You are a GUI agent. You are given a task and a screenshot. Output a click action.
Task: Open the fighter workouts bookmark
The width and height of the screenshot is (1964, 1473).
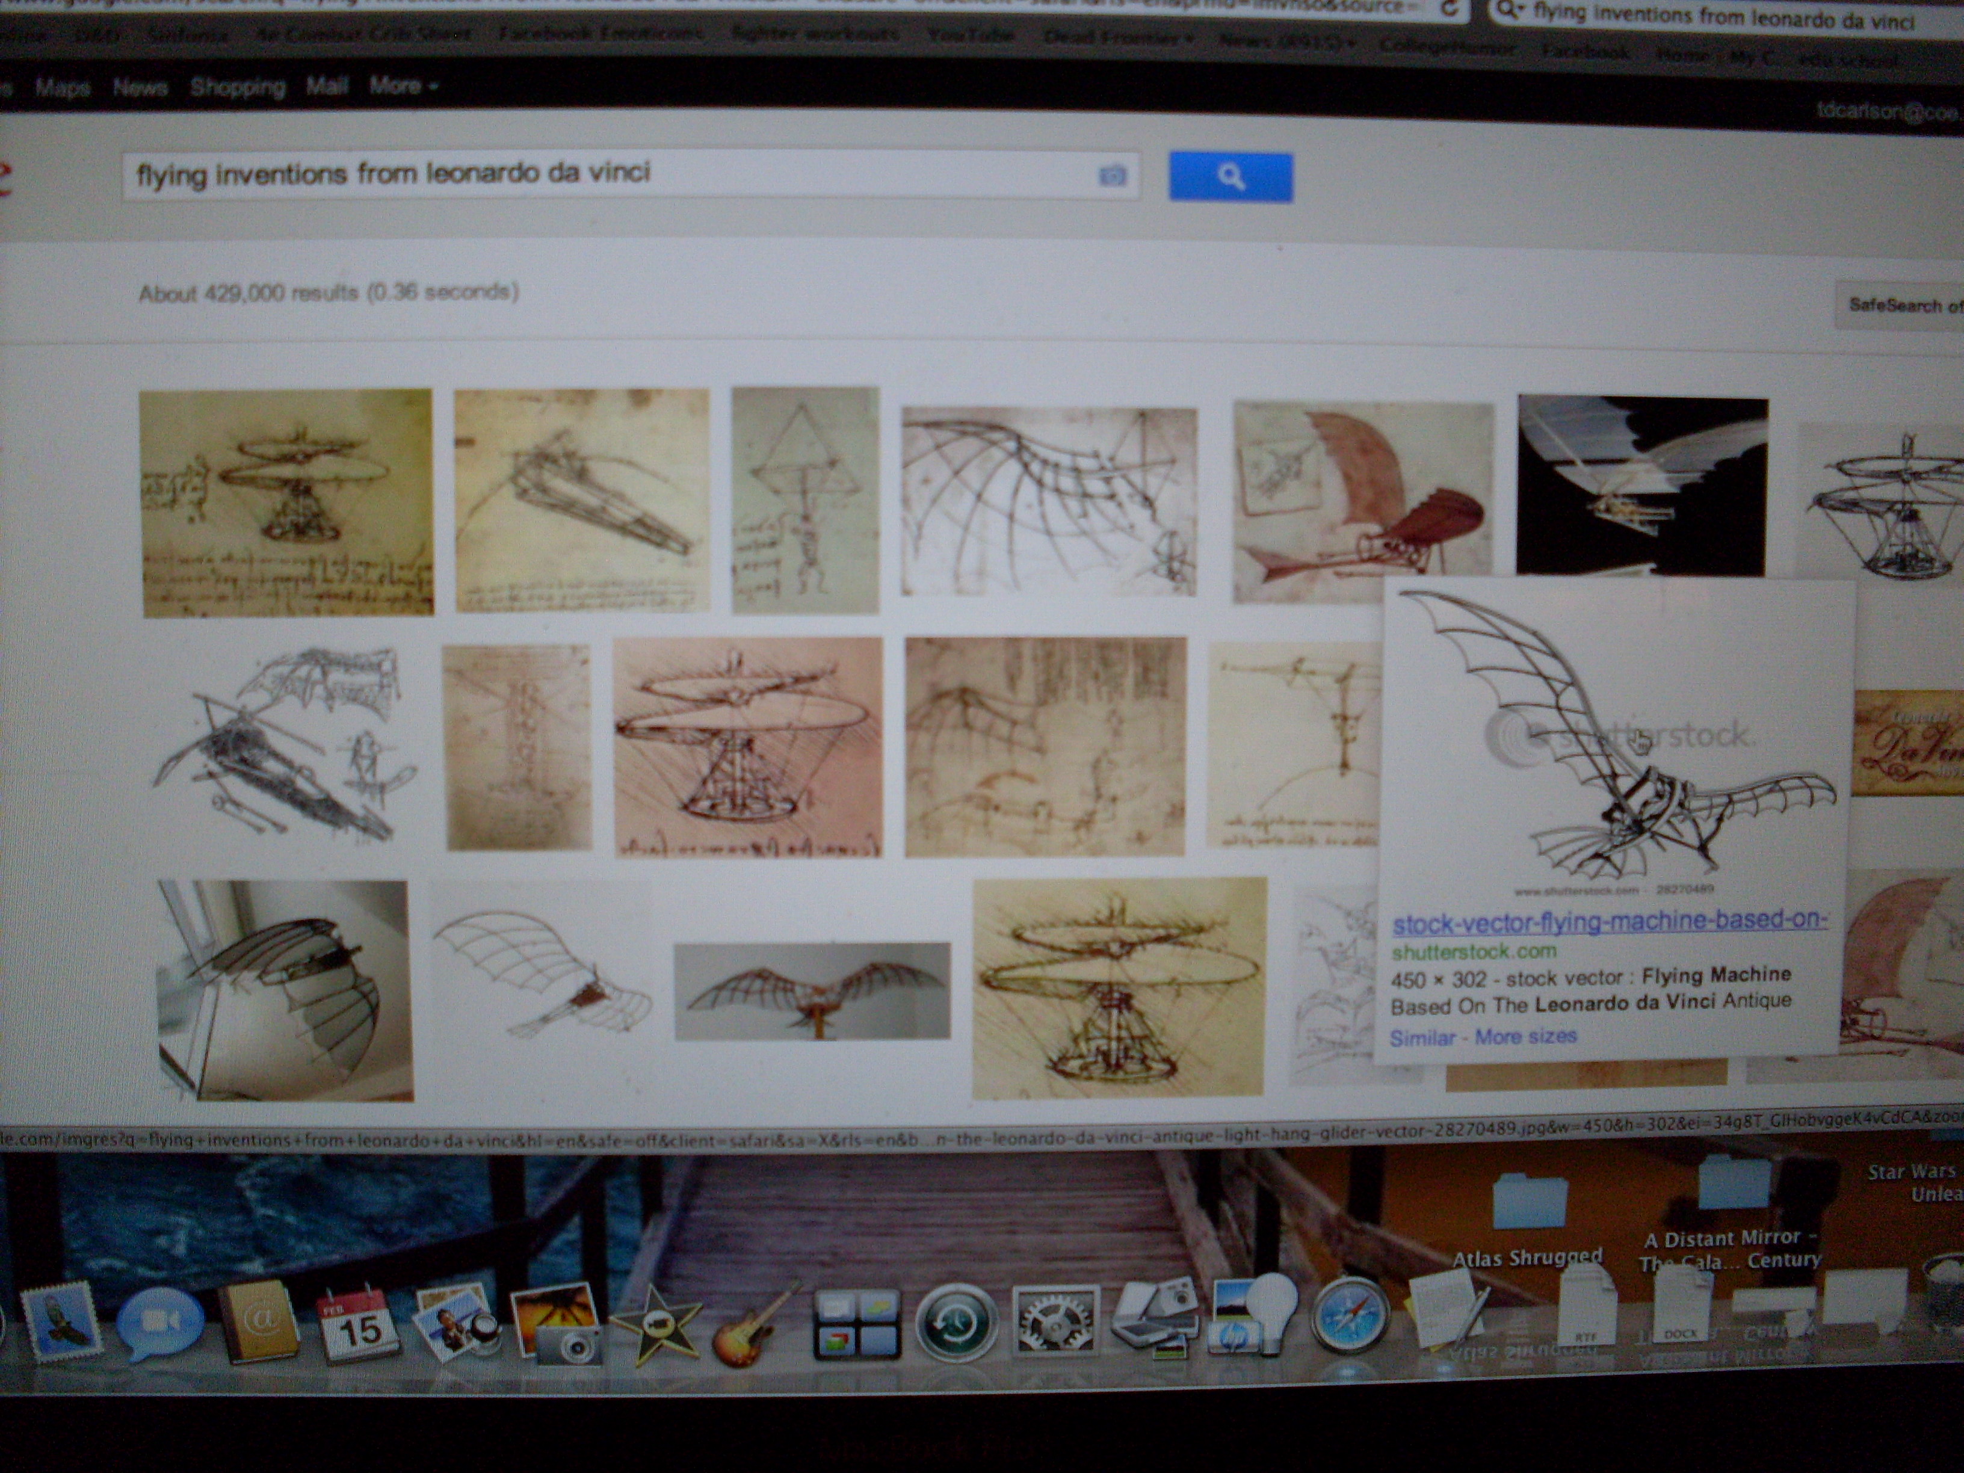[814, 35]
